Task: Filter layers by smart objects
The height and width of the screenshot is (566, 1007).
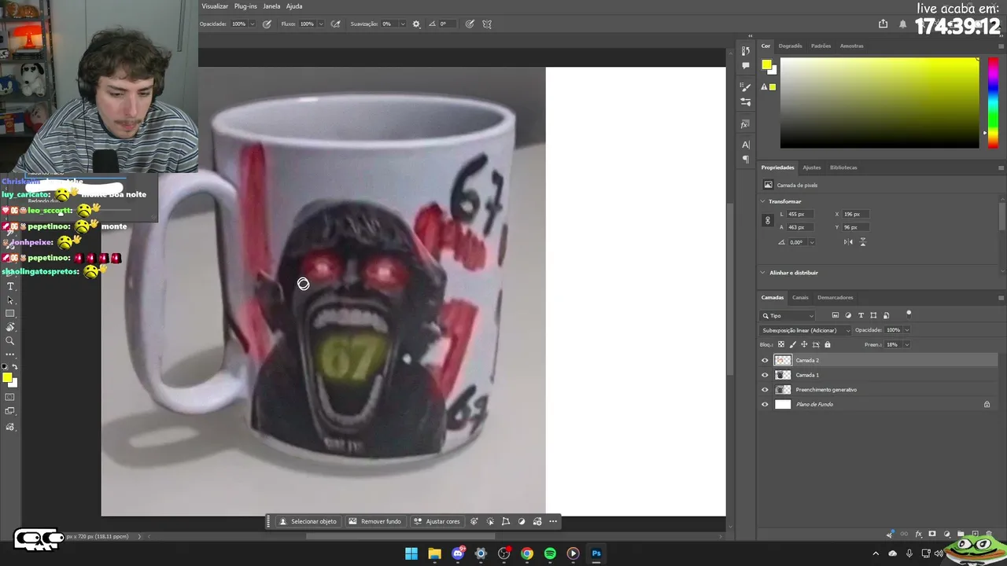Action: [x=886, y=315]
